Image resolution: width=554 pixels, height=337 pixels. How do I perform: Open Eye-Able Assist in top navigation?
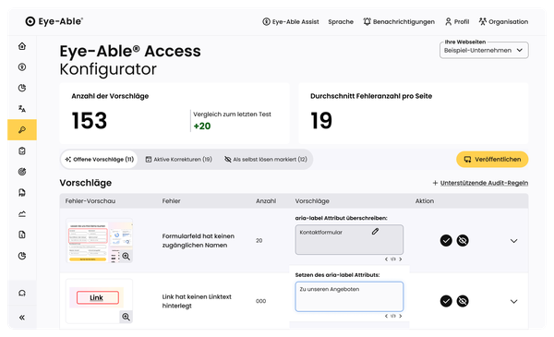tap(291, 21)
